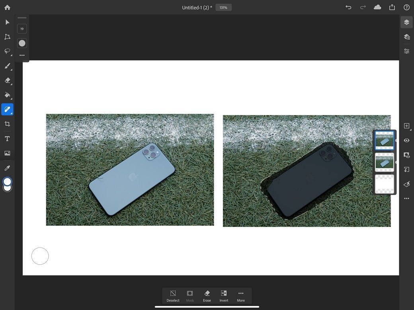Select the Brush tool
The width and height of the screenshot is (414, 310).
6,66
